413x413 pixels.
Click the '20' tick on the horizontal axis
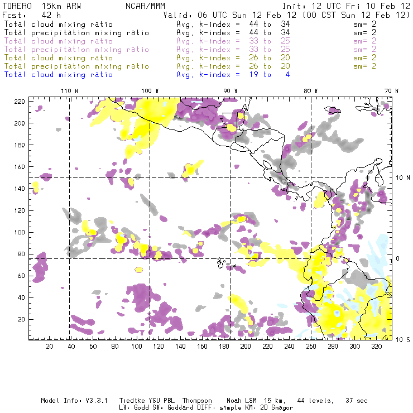click(50, 346)
